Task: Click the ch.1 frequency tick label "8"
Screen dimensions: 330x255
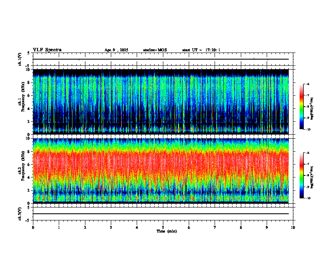Action: pyautogui.click(x=30, y=82)
